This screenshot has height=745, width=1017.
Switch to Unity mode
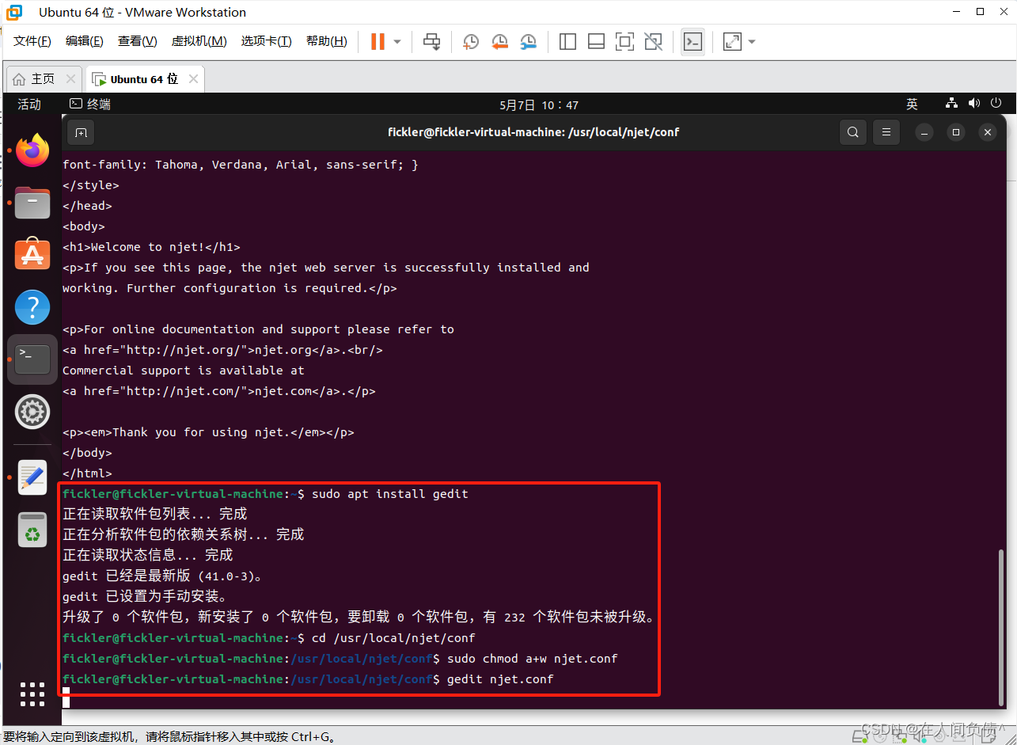tap(653, 41)
